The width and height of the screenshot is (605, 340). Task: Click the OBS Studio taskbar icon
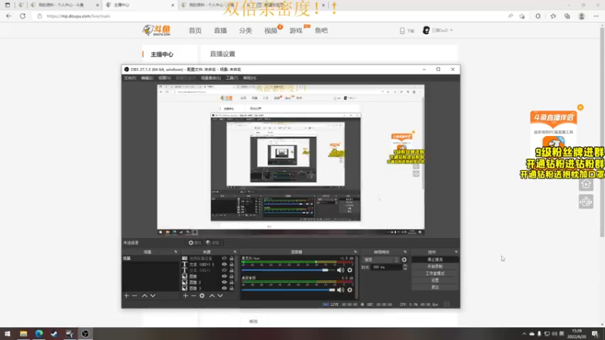pyautogui.click(x=85, y=333)
